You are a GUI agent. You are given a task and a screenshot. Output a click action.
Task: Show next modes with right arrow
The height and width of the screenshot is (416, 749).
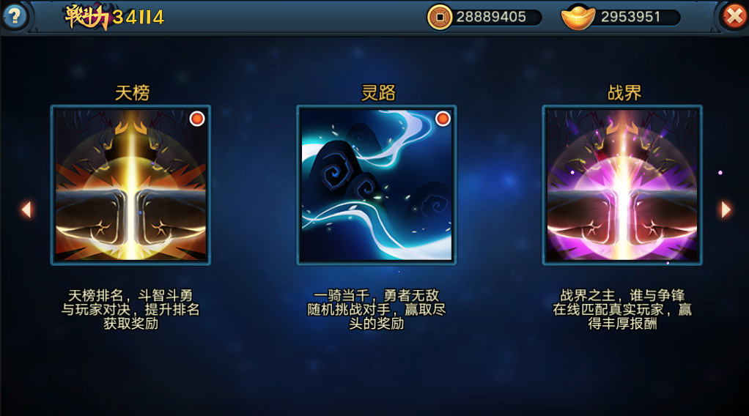pyautogui.click(x=726, y=209)
